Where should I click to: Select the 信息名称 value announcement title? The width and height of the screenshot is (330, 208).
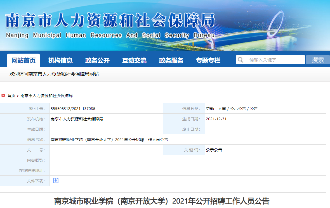tap(109, 140)
